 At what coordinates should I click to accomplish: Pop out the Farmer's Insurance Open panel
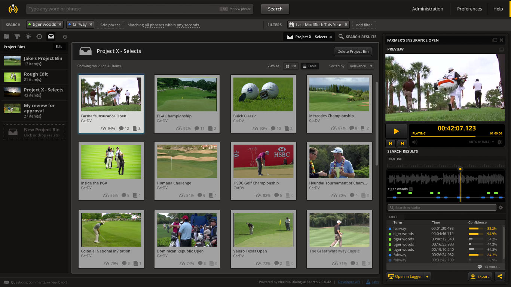tap(495, 40)
